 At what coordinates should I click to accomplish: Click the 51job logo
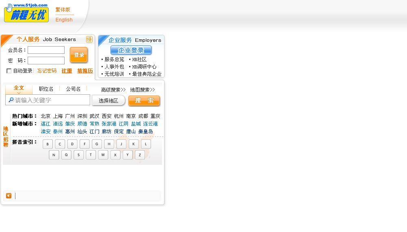(26, 13)
